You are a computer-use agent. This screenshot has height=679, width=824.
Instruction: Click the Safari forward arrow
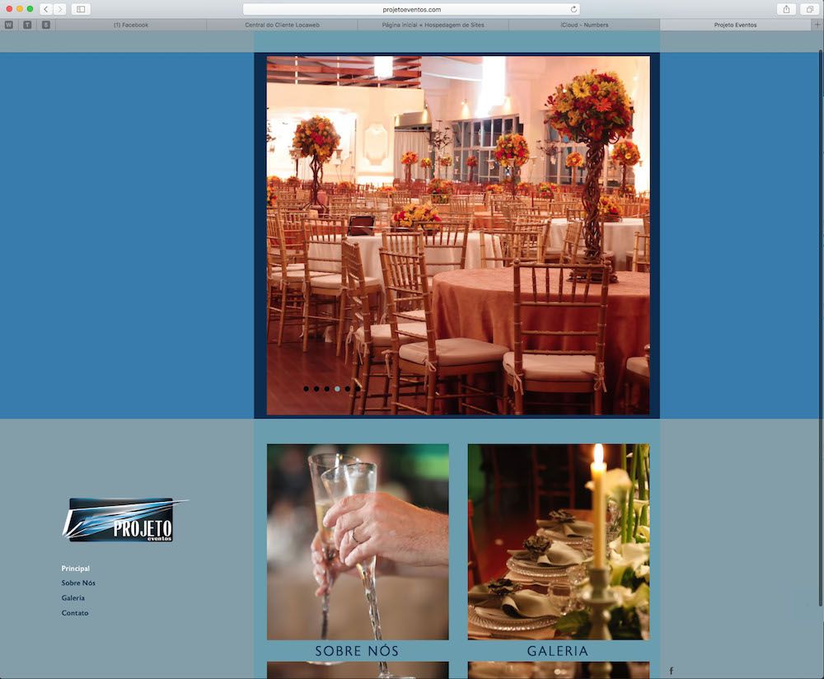(60, 9)
